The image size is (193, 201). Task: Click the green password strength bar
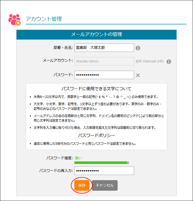[101, 163]
